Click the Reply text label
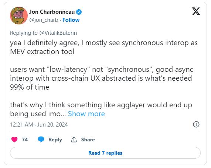The image size is (211, 168). click(x=55, y=140)
